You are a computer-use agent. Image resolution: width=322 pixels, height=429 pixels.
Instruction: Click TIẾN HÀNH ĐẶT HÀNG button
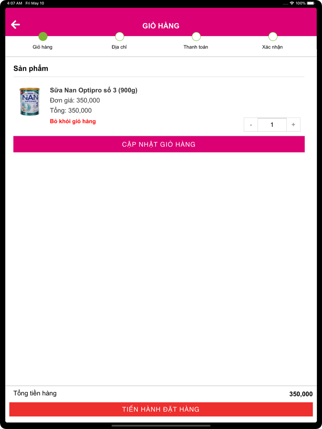point(161,409)
